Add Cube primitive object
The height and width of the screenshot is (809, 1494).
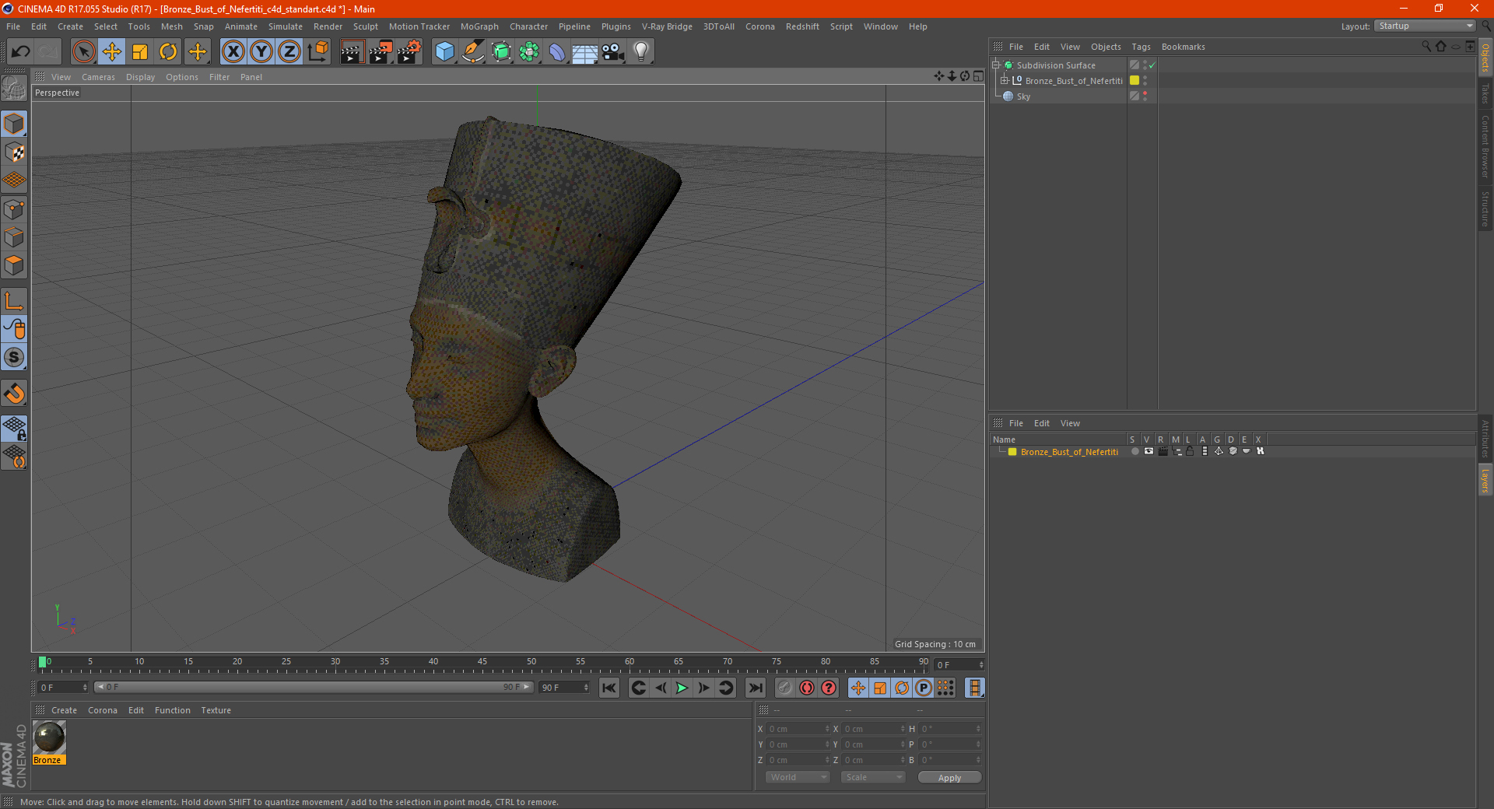tap(444, 52)
